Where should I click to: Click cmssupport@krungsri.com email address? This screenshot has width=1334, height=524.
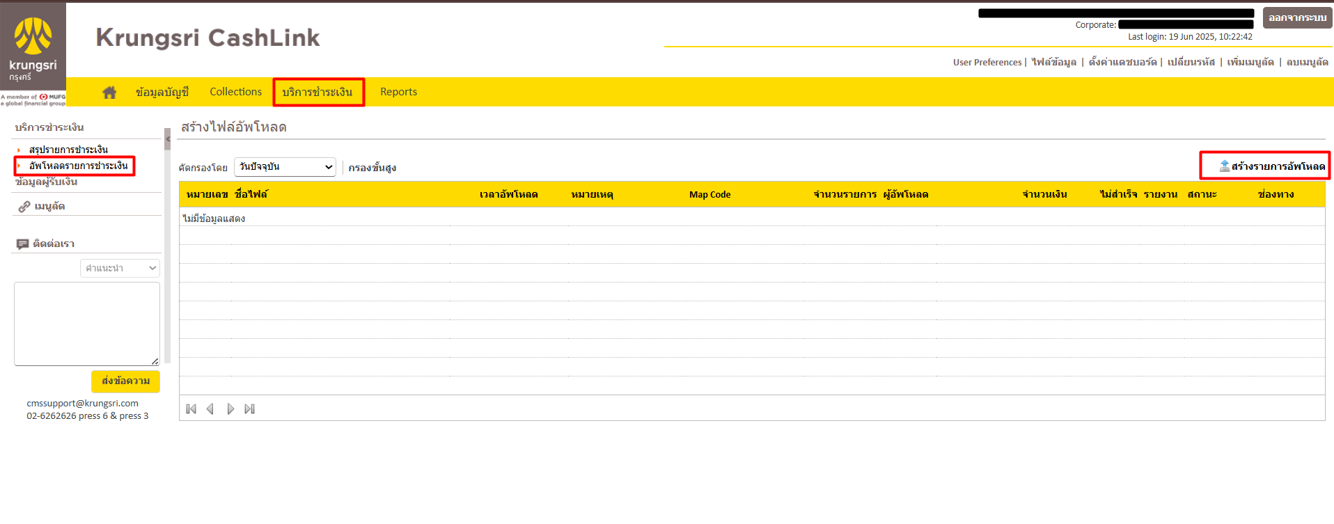[82, 403]
